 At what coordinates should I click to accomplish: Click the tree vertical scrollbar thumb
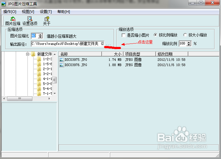55,80
